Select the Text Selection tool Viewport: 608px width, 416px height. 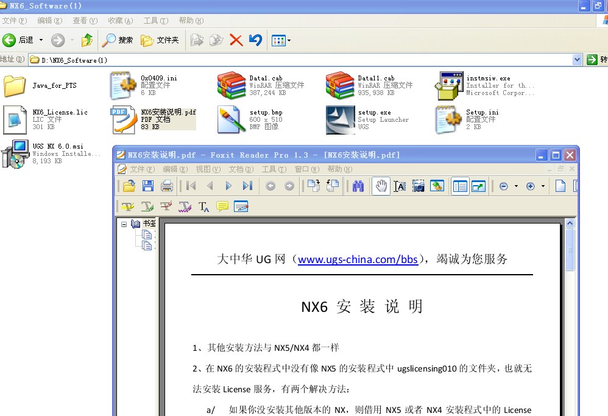(x=400, y=186)
